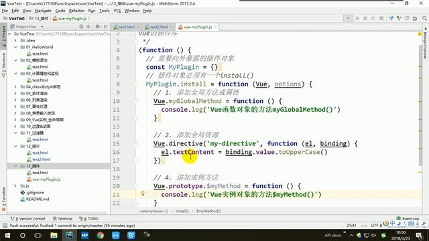The width and height of the screenshot is (429, 241).
Task: Open the Structure tool window side tab
Action: 3,65
